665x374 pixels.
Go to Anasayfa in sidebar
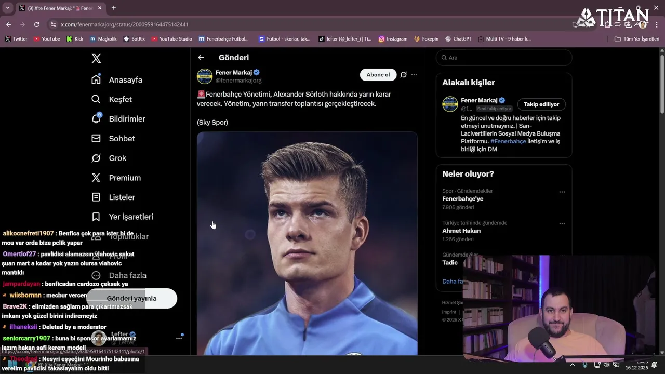[x=125, y=80]
